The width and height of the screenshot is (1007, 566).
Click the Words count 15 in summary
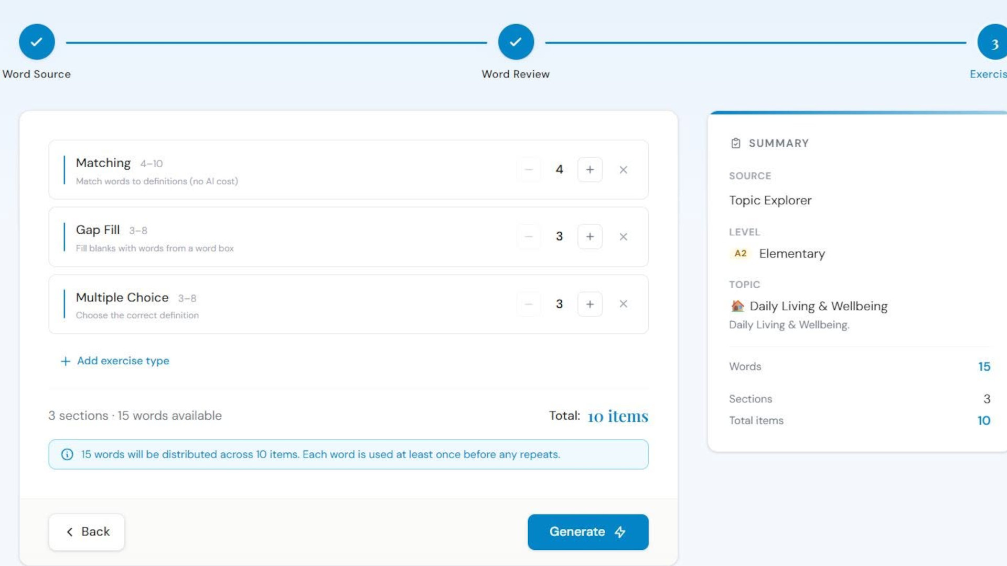[x=984, y=367]
